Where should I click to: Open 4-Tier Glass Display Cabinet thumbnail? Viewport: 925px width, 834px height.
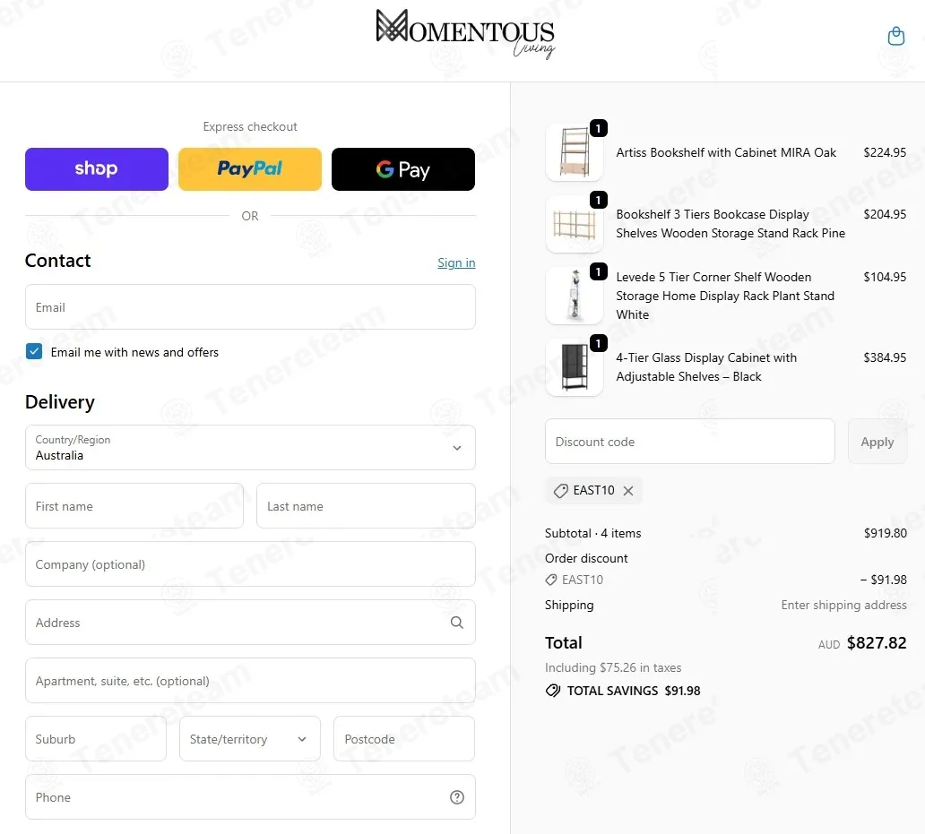click(574, 366)
